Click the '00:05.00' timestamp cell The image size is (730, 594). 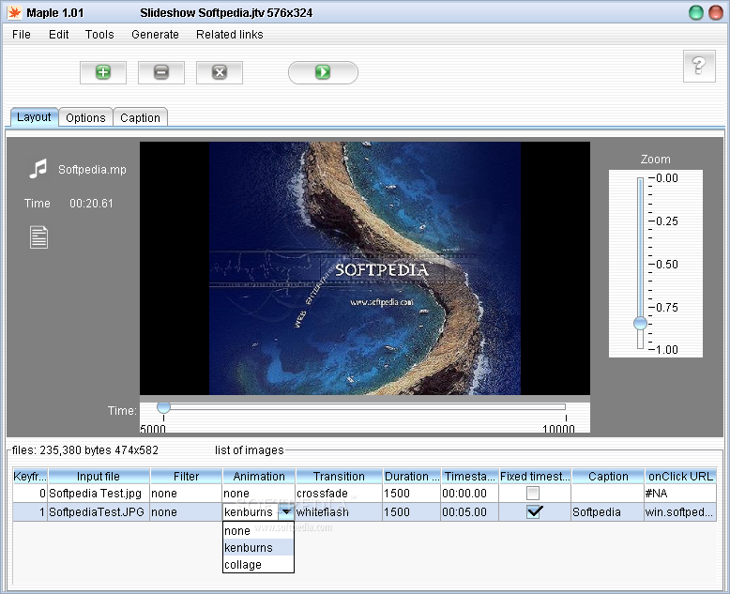470,512
